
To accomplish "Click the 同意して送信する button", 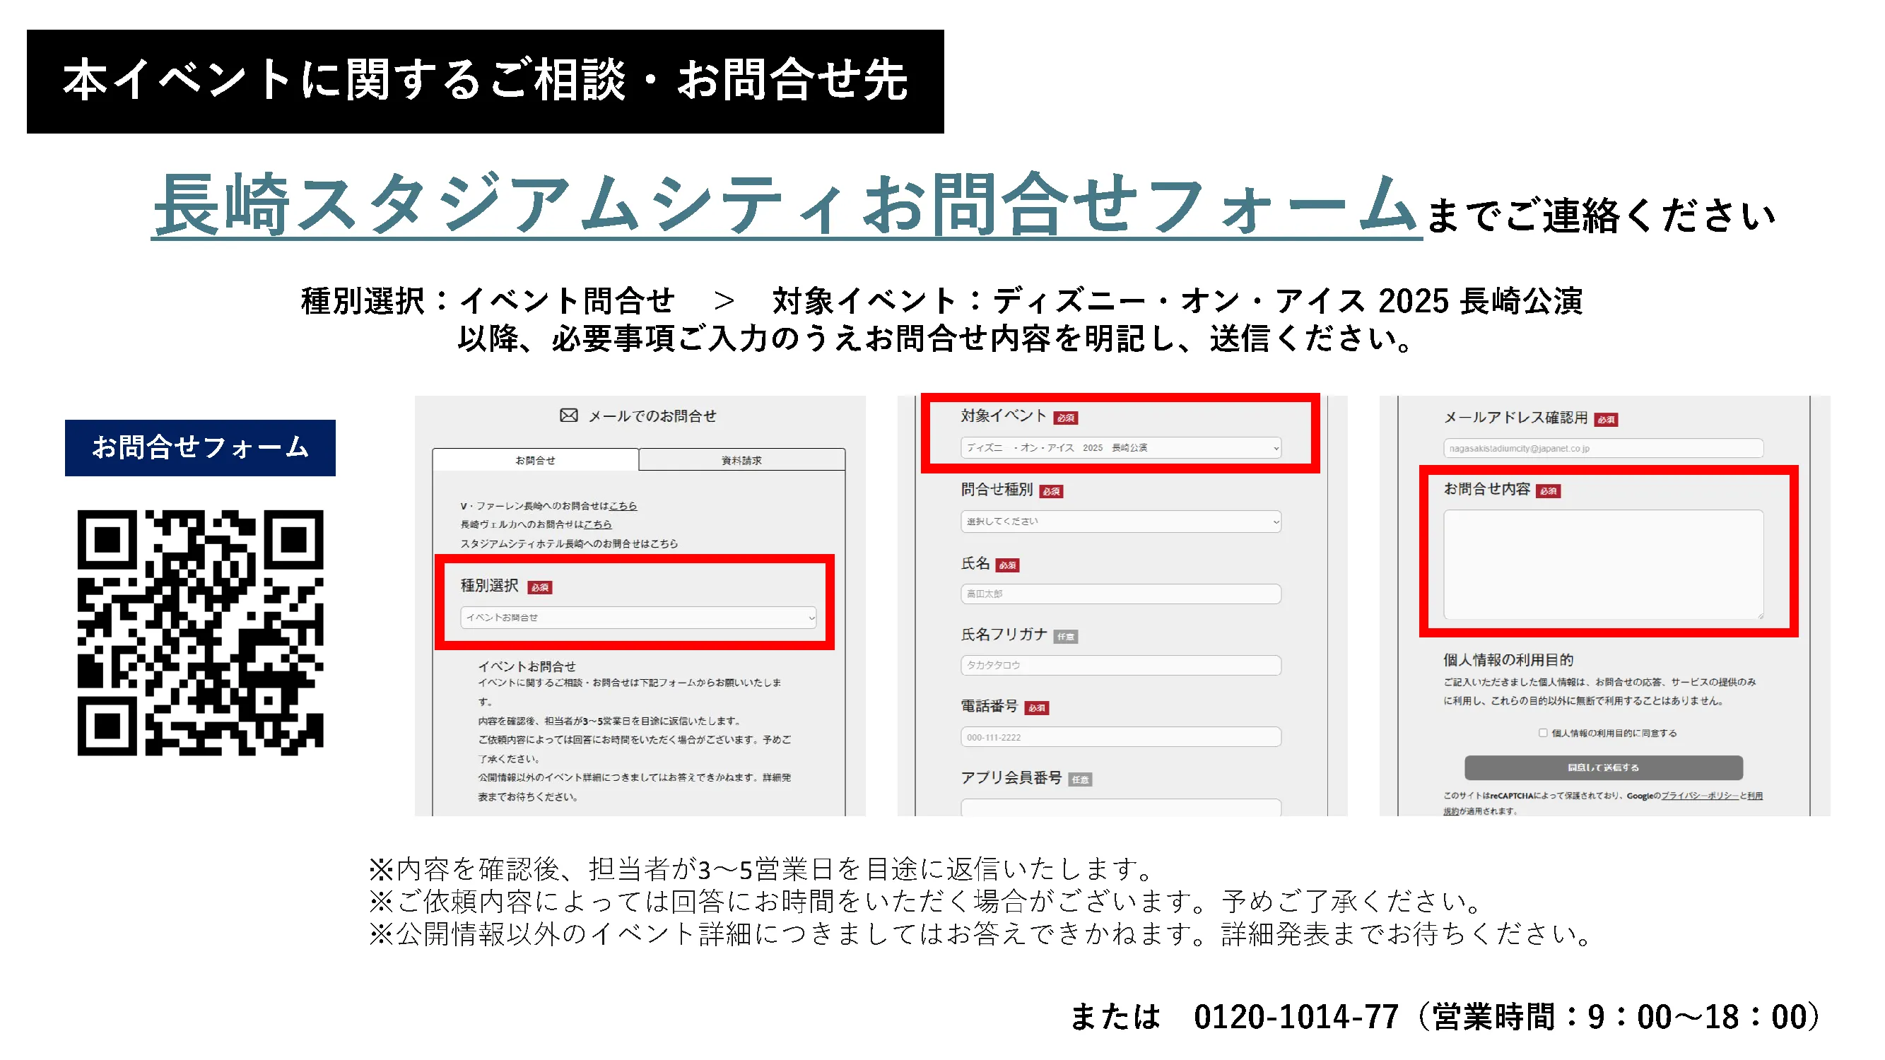I will (x=1603, y=767).
